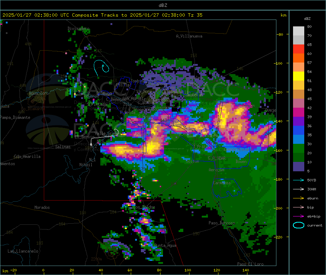Select the green 20-30 dBZ color swatch
Viewport: 326px width, 275px height.
[298, 148]
